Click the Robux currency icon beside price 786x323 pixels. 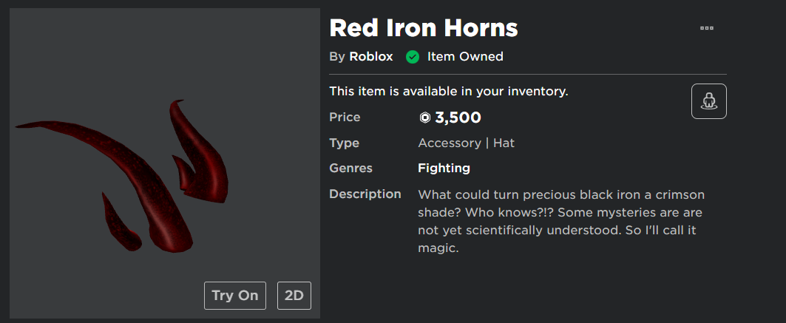425,118
